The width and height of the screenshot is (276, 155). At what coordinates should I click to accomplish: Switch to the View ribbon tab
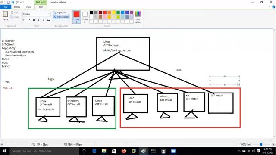click(28, 7)
